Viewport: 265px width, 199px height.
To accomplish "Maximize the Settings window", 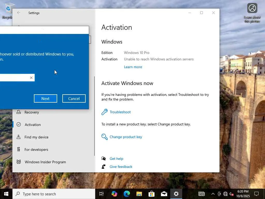I will [x=201, y=13].
